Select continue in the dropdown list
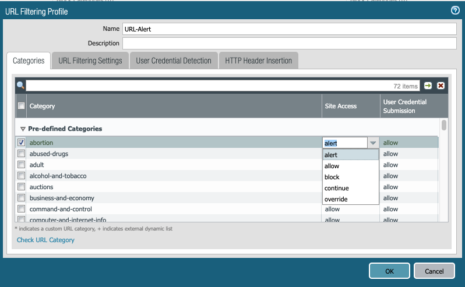This screenshot has width=465, height=287. [x=336, y=188]
